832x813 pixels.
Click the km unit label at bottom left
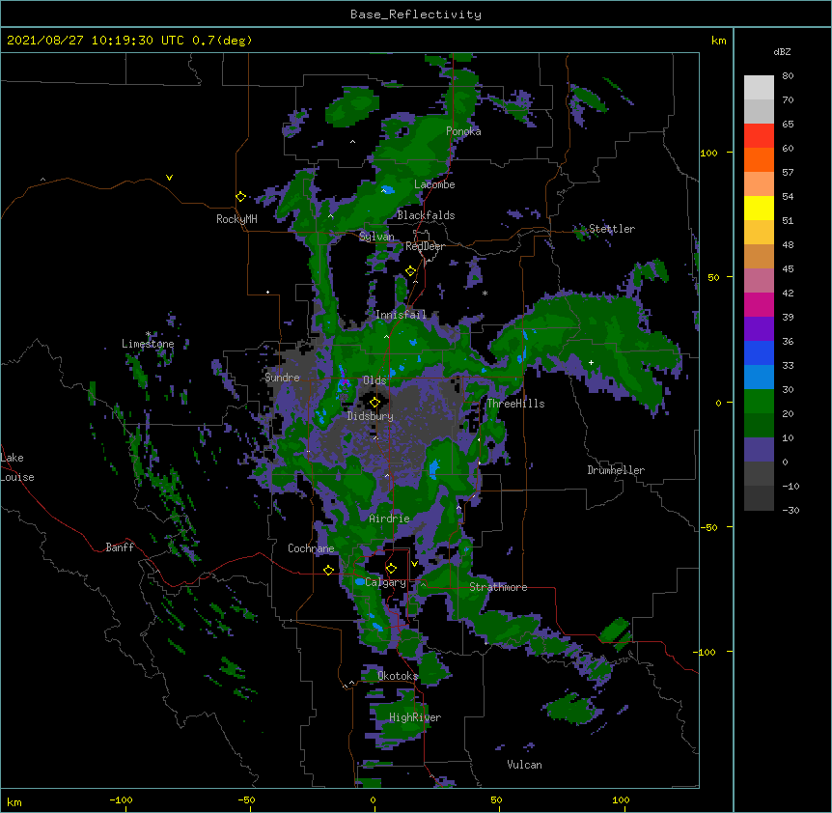click(x=14, y=802)
